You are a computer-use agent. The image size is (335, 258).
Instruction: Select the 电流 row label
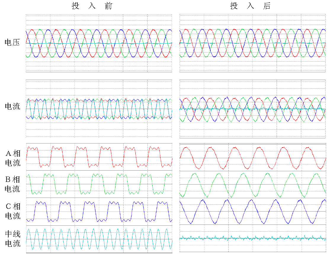(12, 107)
